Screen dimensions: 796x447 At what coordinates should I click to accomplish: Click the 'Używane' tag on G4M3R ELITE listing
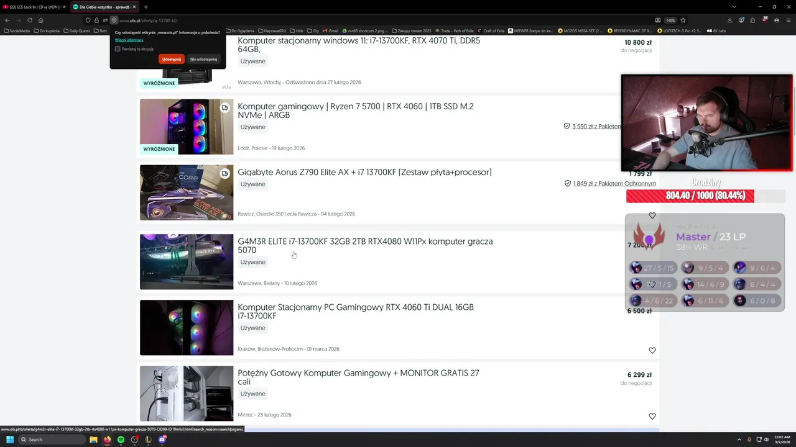253,262
